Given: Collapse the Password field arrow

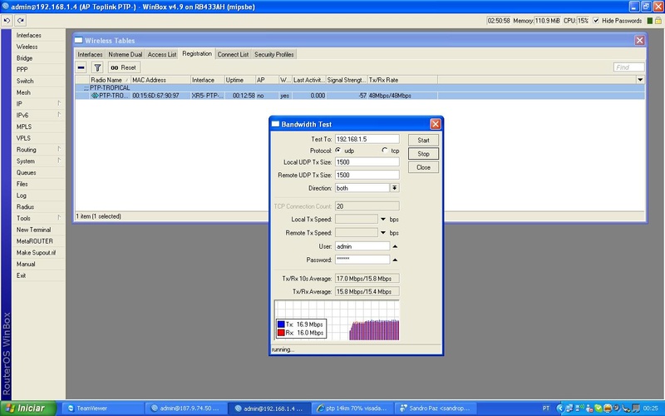Looking at the screenshot, I should click(x=395, y=260).
